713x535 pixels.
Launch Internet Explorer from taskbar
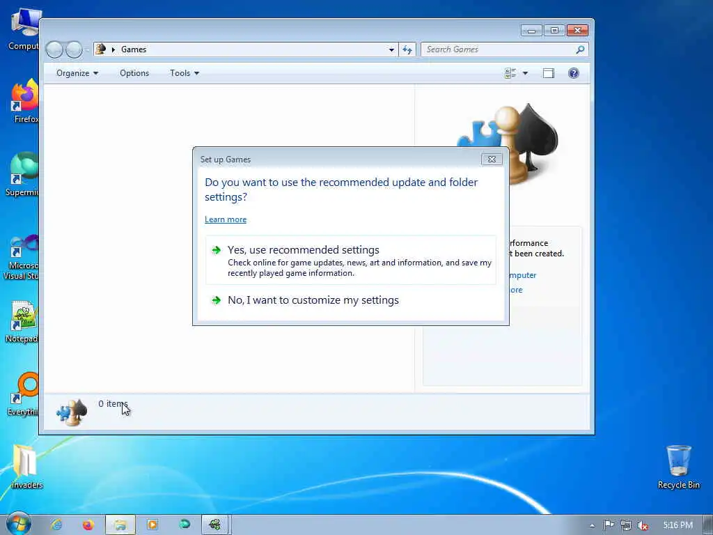coord(56,525)
